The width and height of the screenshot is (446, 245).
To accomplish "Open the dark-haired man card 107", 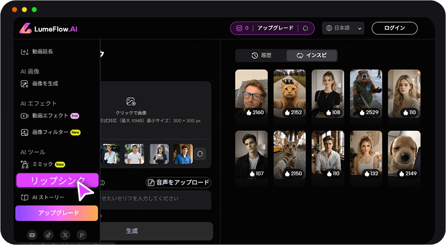I will [251, 155].
